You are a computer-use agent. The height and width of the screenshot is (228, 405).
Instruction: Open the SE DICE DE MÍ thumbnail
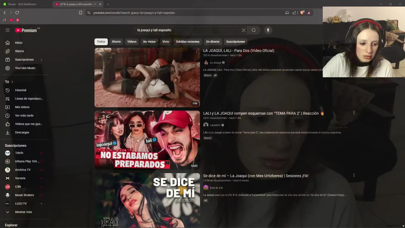pos(147,200)
